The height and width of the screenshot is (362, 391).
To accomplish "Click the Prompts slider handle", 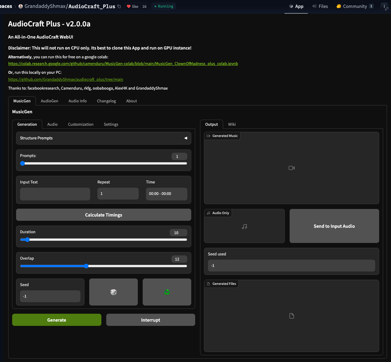I will click(x=22, y=163).
